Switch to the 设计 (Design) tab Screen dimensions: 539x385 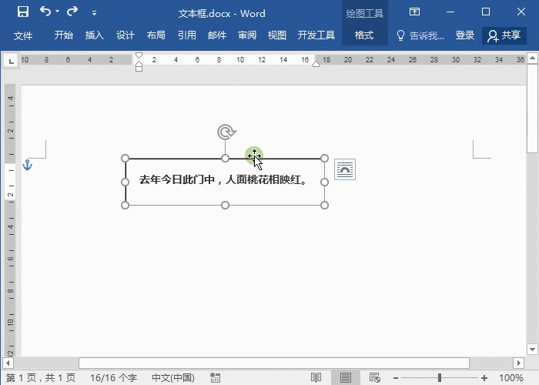coord(125,35)
